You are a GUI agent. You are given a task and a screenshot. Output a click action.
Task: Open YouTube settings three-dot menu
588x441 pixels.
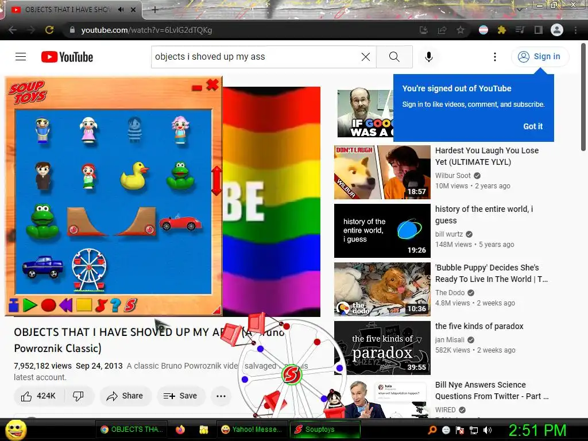pyautogui.click(x=495, y=57)
